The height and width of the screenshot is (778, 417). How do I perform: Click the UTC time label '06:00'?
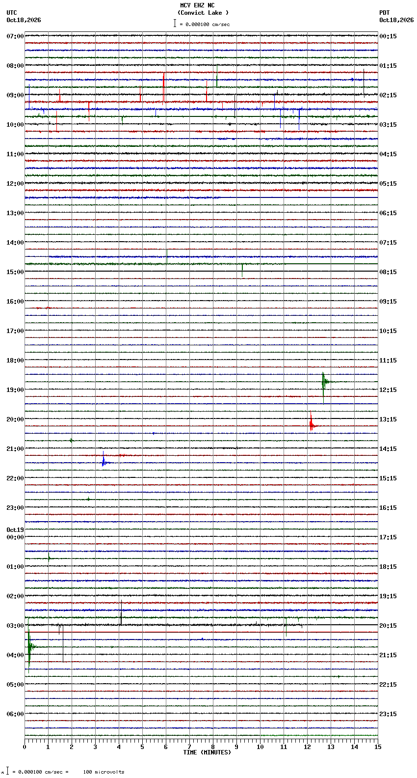[x=15, y=714]
